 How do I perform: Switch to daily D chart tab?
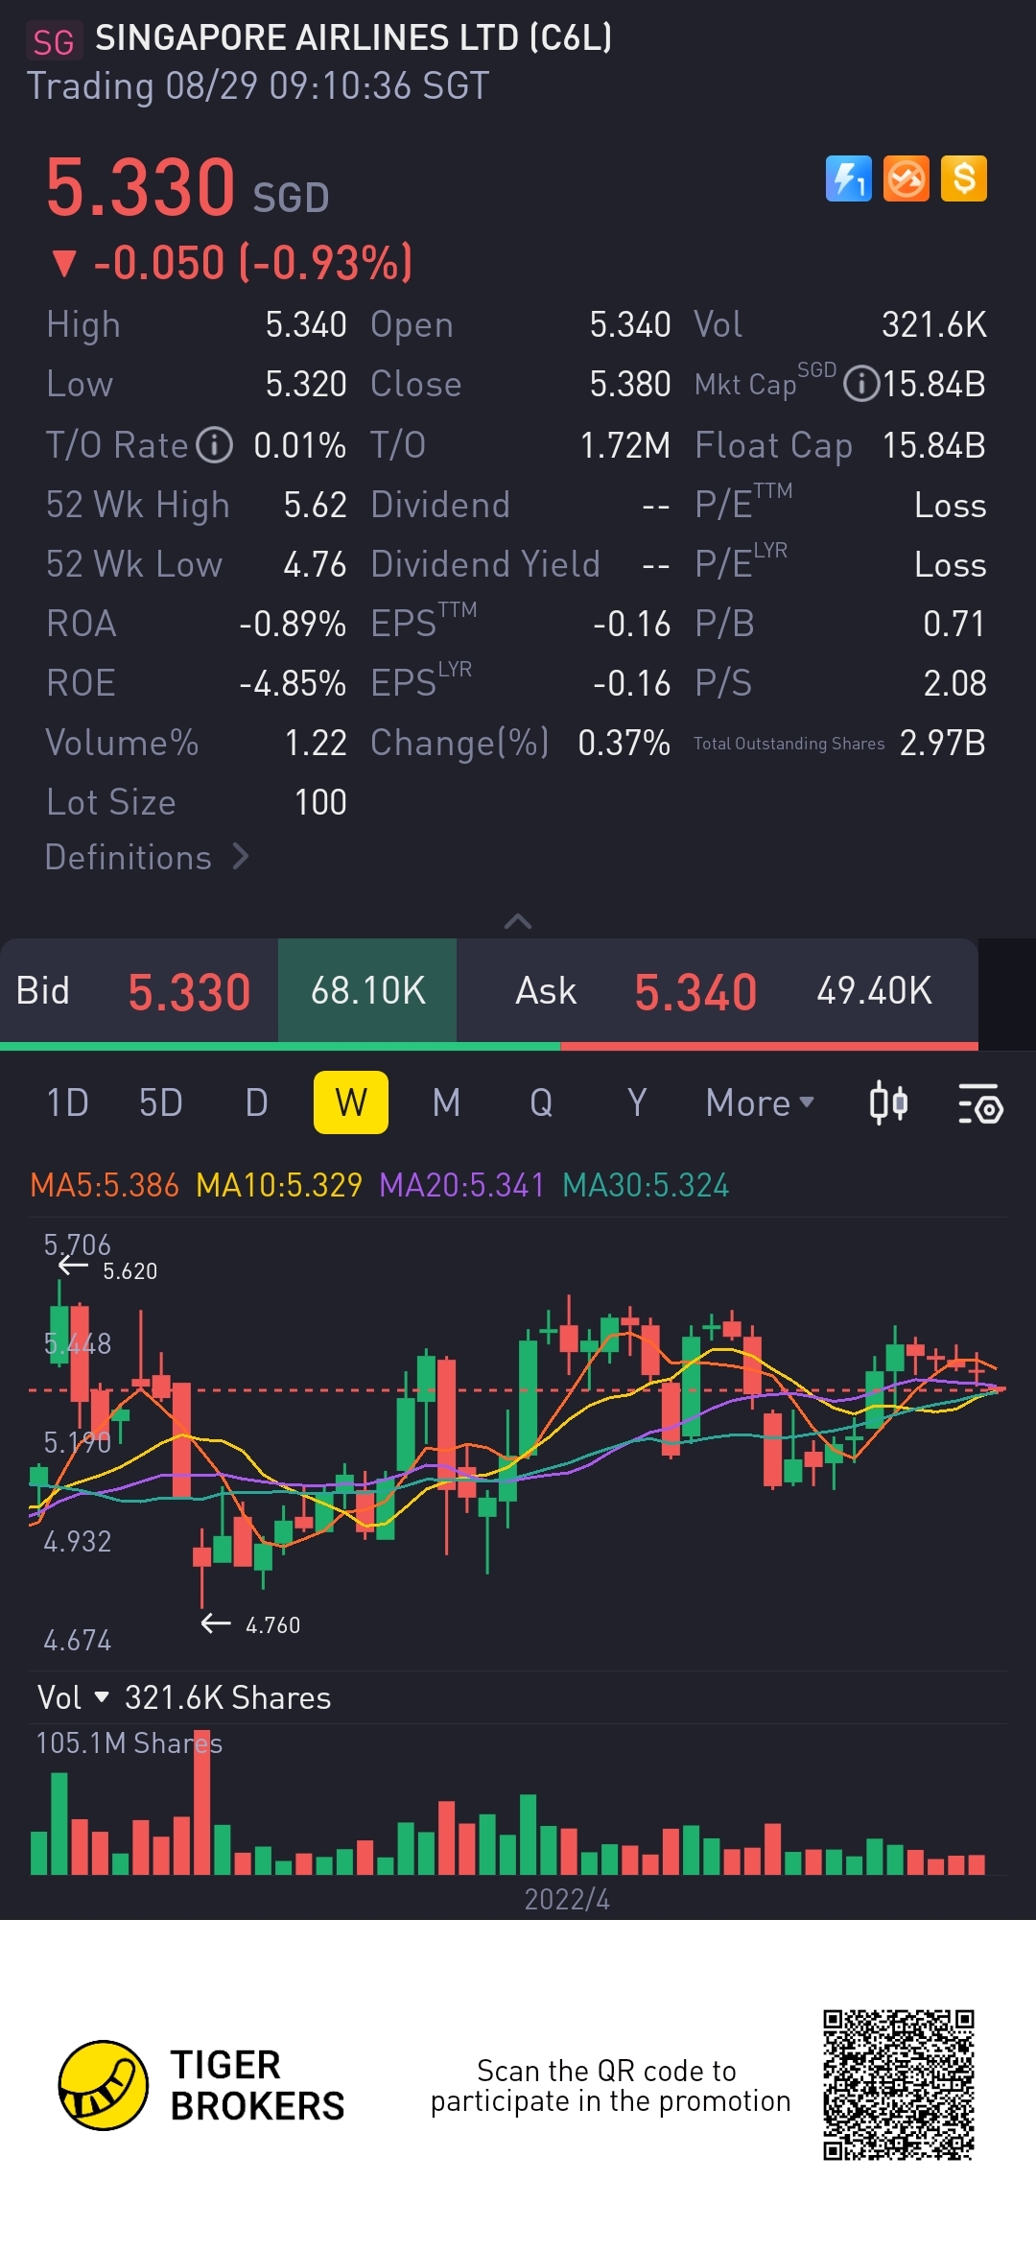256,1102
